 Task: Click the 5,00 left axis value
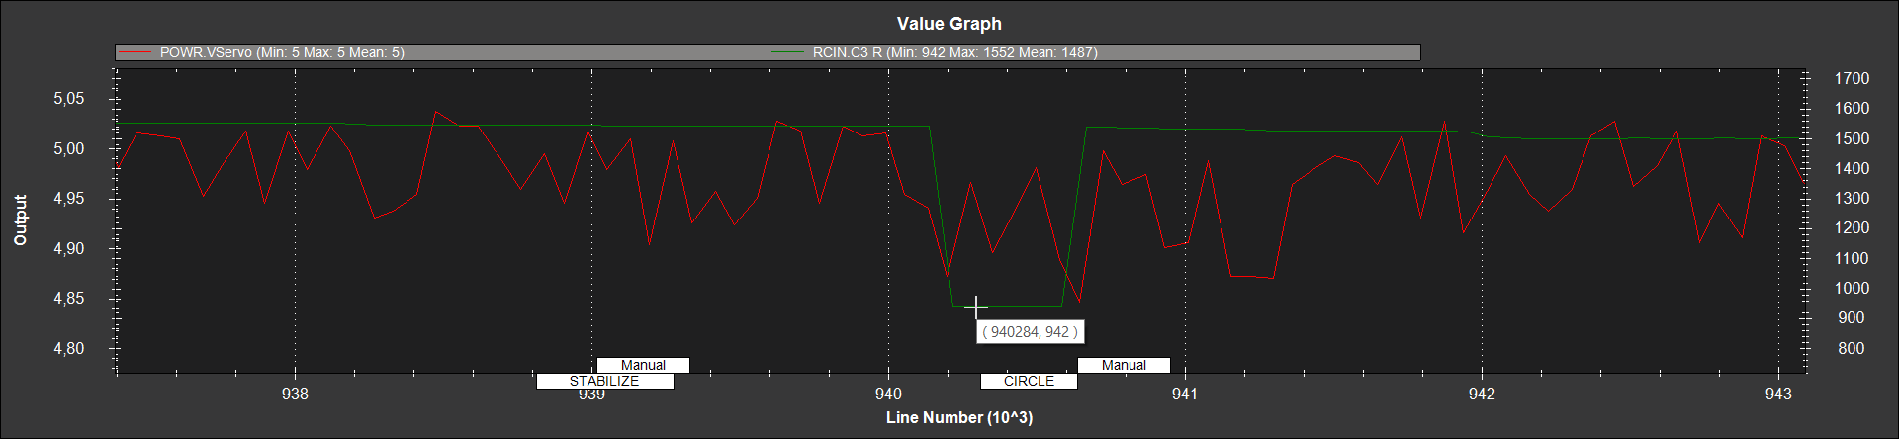69,149
